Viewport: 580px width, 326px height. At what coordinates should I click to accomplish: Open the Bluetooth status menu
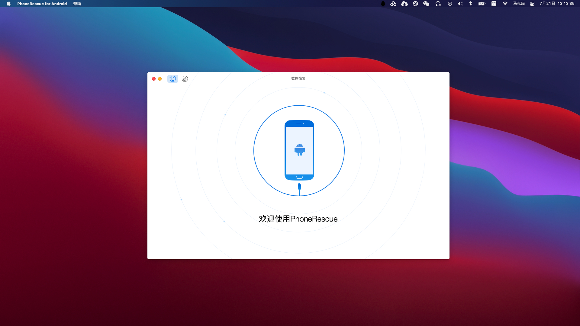pos(470,4)
